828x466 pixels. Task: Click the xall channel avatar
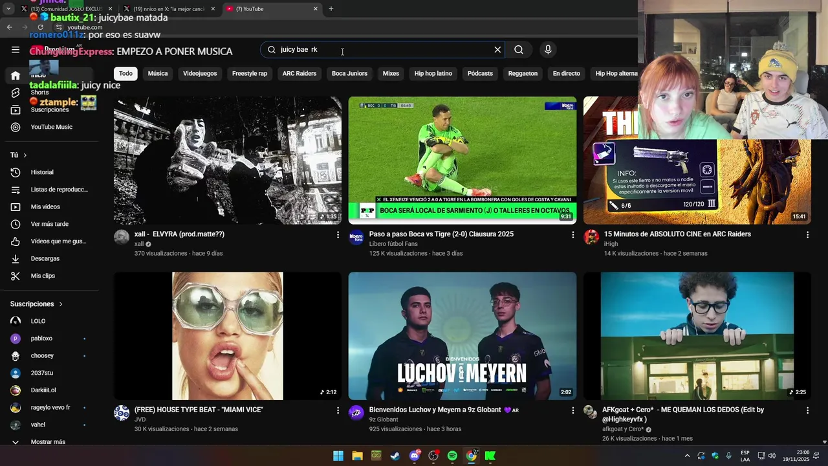coord(122,237)
